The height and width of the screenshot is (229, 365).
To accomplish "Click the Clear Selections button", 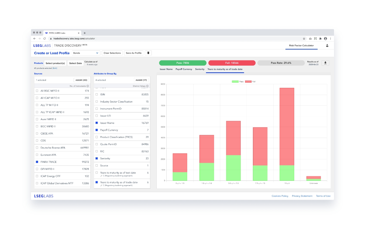I will (x=112, y=53).
